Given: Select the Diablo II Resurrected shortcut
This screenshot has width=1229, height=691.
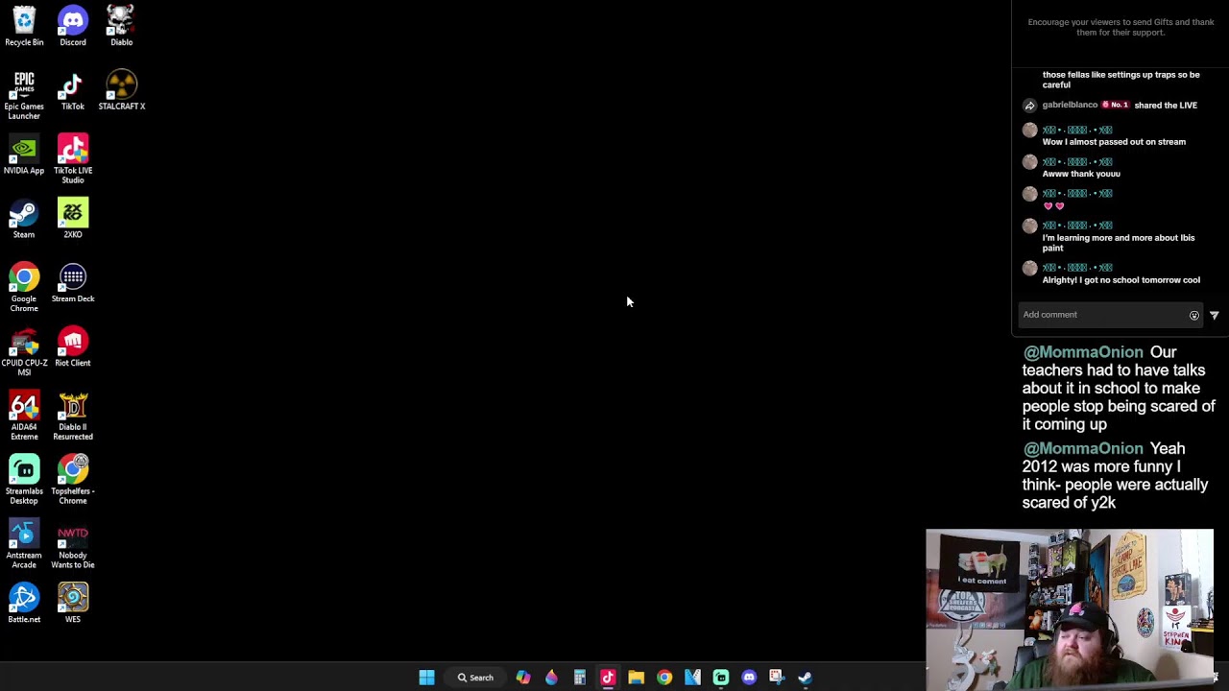Looking at the screenshot, I should click(73, 417).
